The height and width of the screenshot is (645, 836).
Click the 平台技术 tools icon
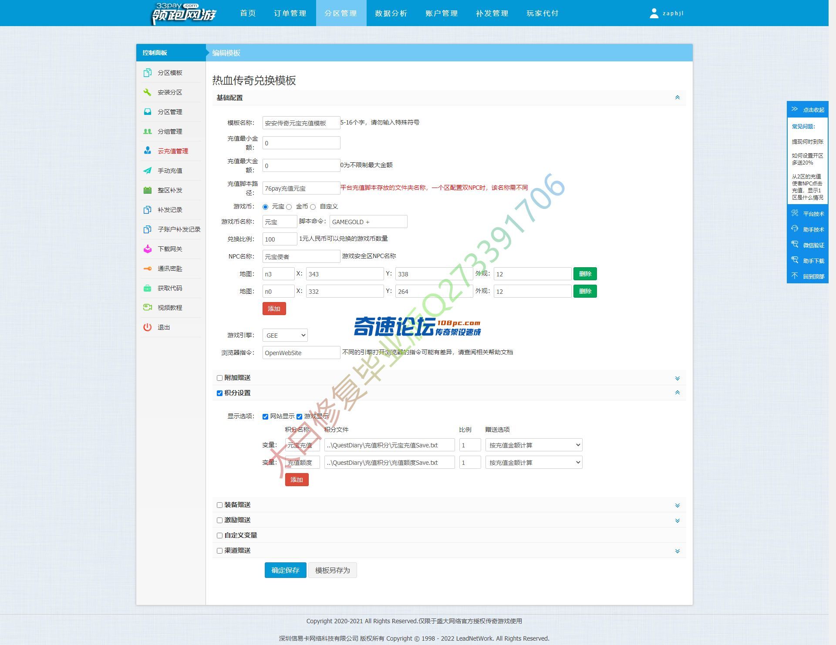point(795,213)
